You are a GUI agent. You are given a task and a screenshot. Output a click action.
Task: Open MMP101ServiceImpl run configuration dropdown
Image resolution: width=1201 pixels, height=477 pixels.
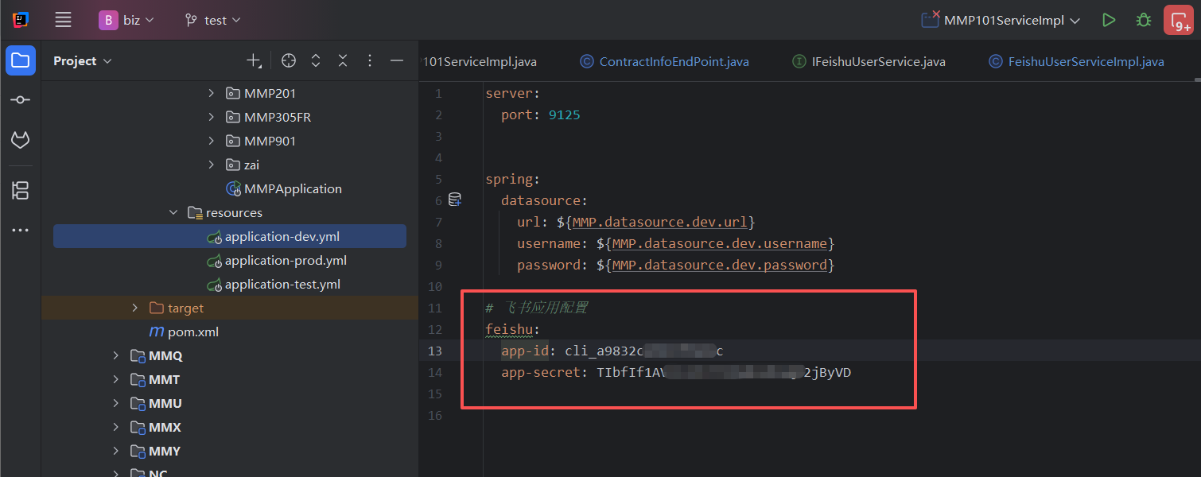[1001, 20]
